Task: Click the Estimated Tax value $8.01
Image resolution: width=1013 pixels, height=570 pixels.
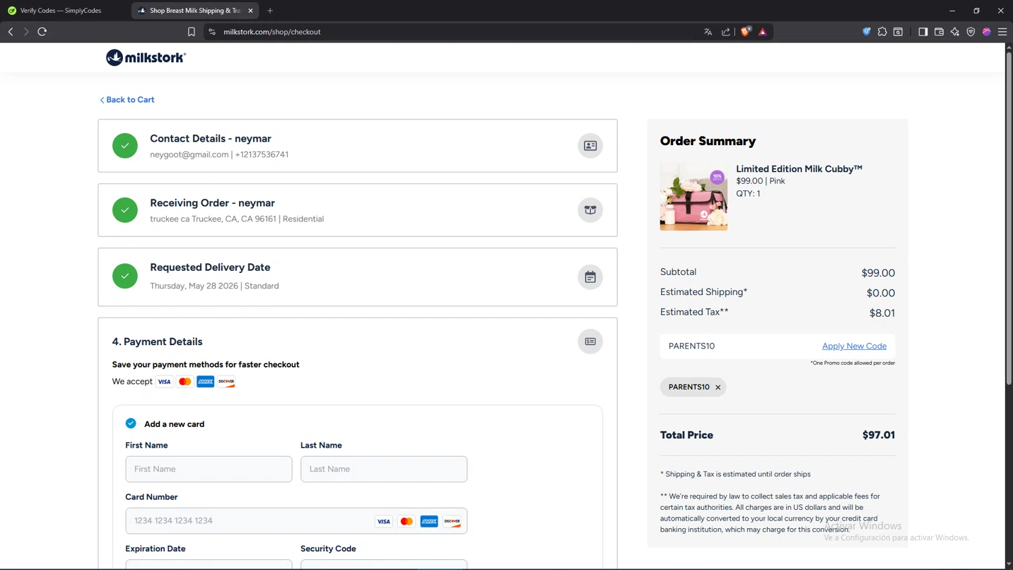Action: click(882, 313)
